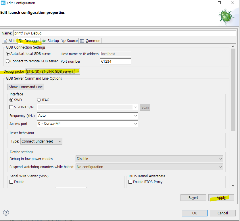
Task: Switch to the Common tab
Action: 90,41
